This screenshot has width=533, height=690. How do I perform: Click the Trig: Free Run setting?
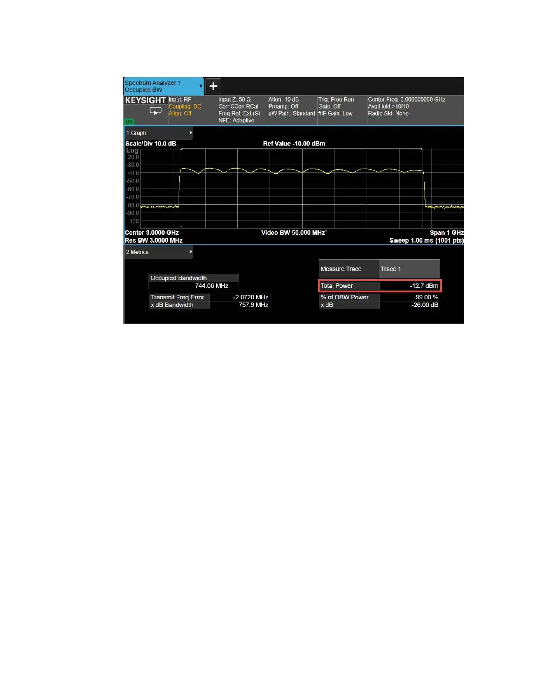(336, 99)
